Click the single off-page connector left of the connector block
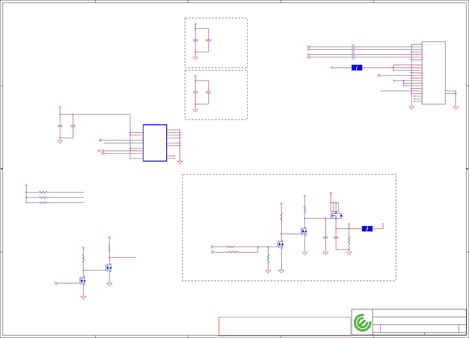 tap(379, 75)
